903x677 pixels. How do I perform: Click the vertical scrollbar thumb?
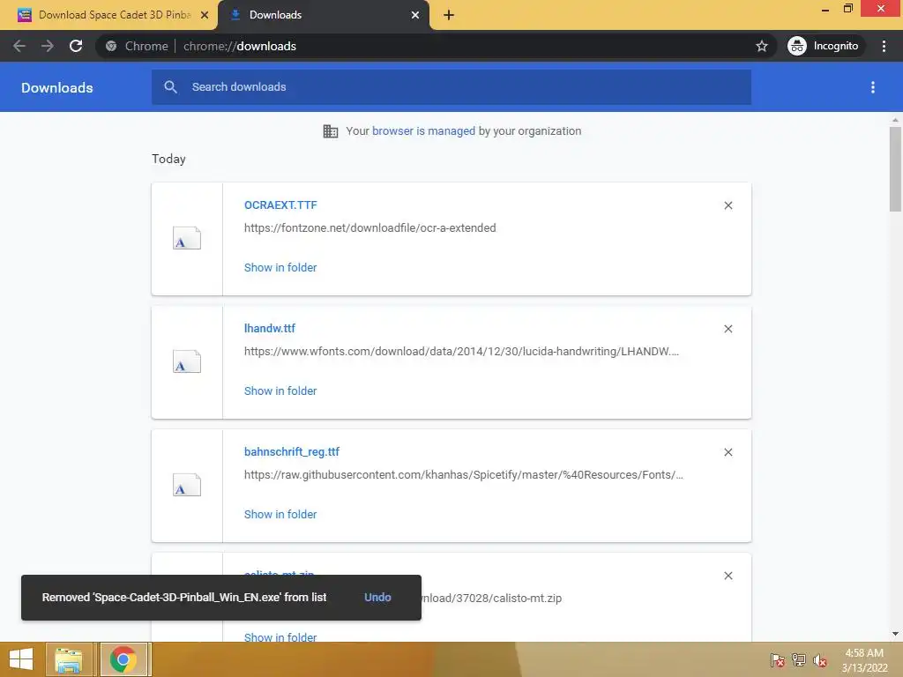[x=895, y=169]
